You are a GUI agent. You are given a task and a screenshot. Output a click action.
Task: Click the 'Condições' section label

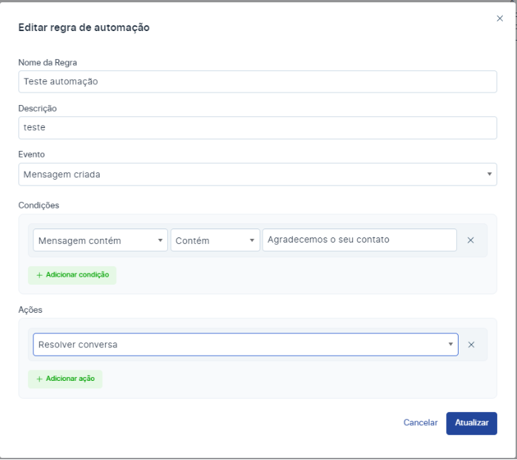[x=38, y=205]
